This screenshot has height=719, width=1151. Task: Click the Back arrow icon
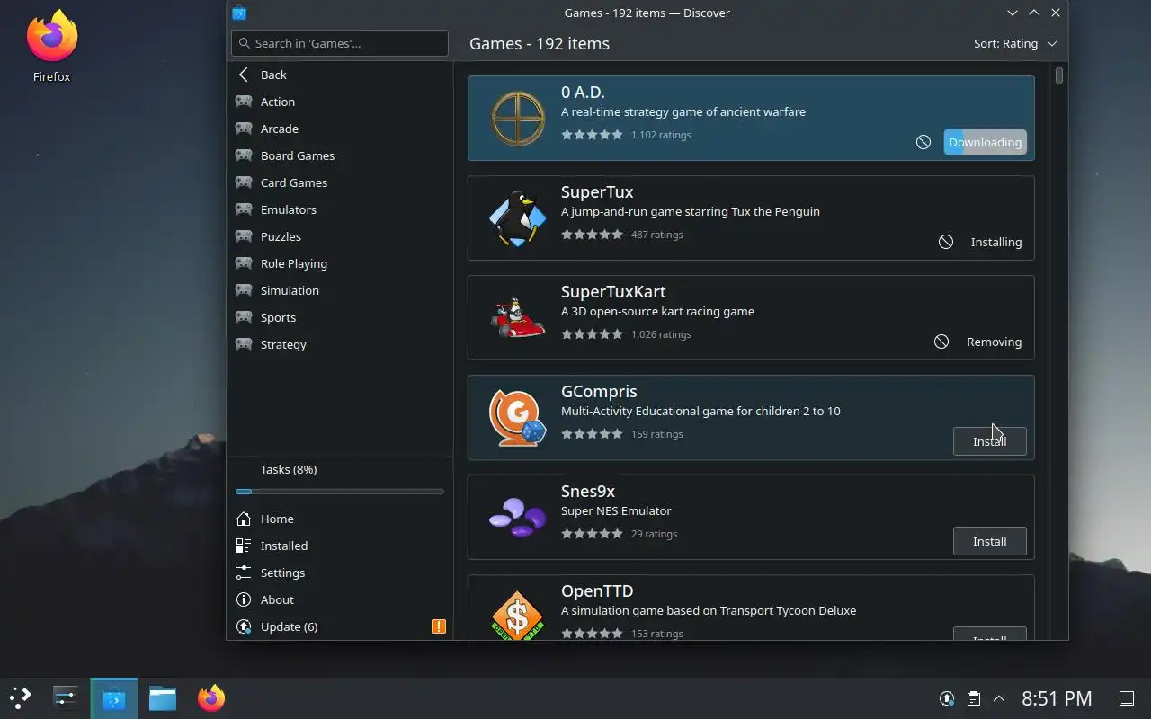[243, 75]
